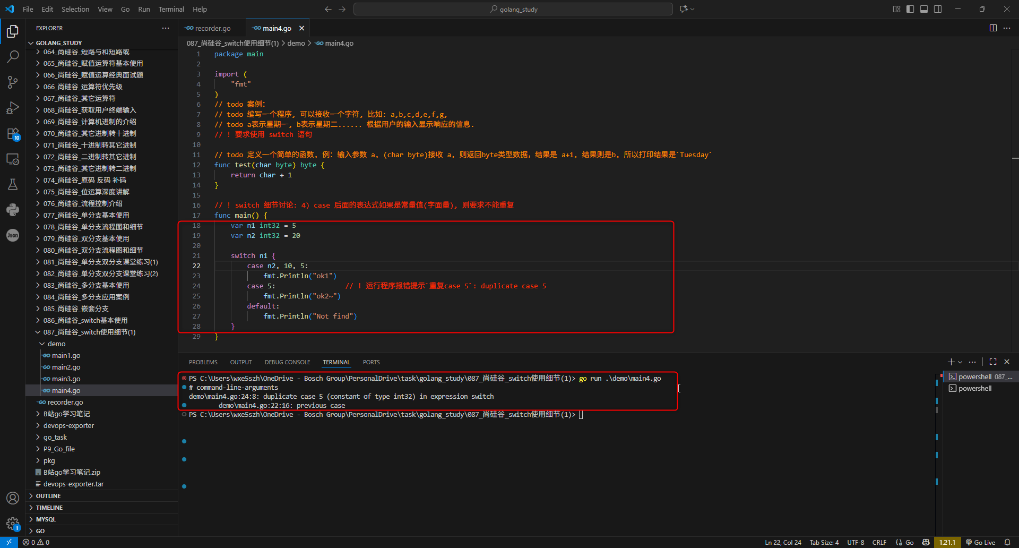The height and width of the screenshot is (548, 1019).
Task: Open the File menu
Action: [x=28, y=9]
